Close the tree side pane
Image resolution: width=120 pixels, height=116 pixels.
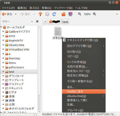(37, 21)
